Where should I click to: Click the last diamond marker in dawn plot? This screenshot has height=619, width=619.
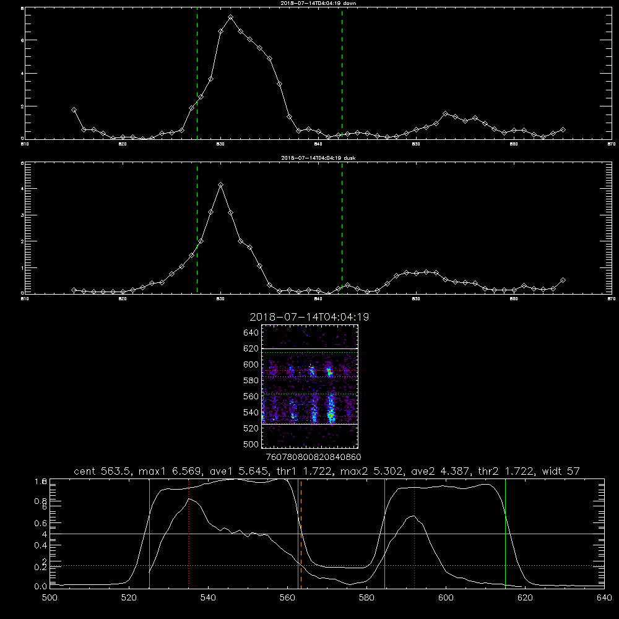563,129
